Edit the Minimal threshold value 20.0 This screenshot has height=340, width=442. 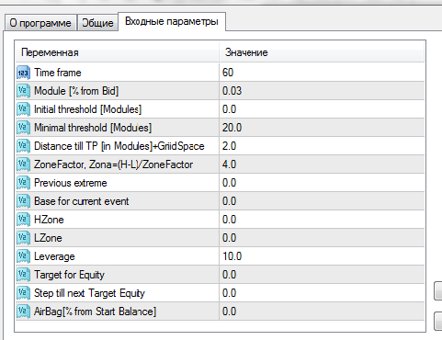click(x=322, y=128)
